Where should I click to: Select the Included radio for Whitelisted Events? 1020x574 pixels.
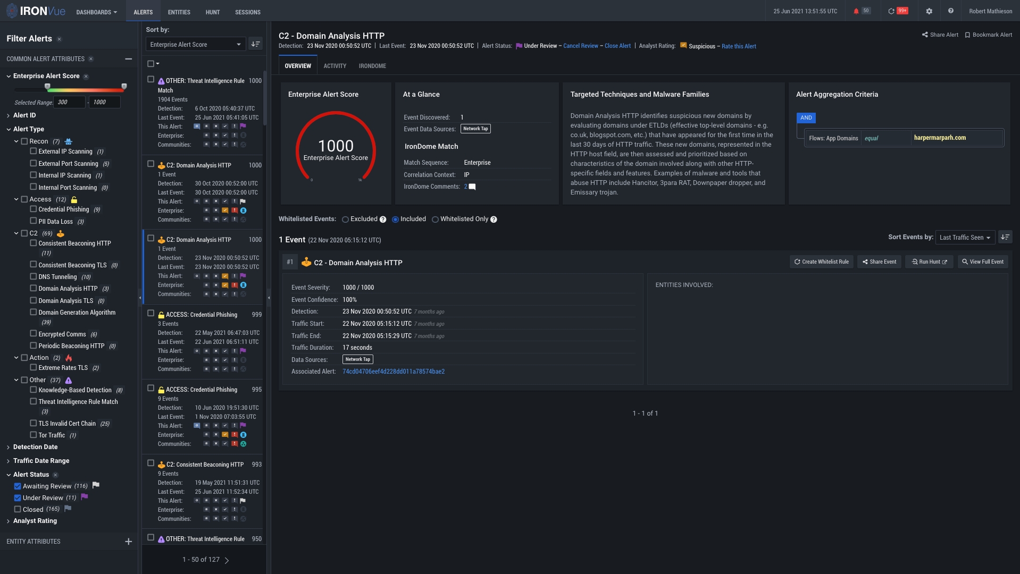[x=395, y=219]
